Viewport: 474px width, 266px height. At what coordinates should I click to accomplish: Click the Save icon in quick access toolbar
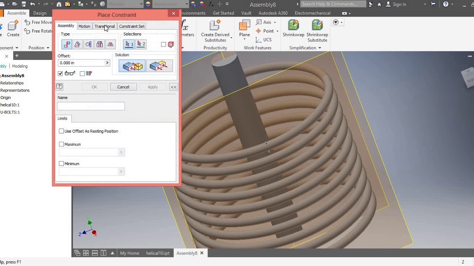click(x=24, y=4)
